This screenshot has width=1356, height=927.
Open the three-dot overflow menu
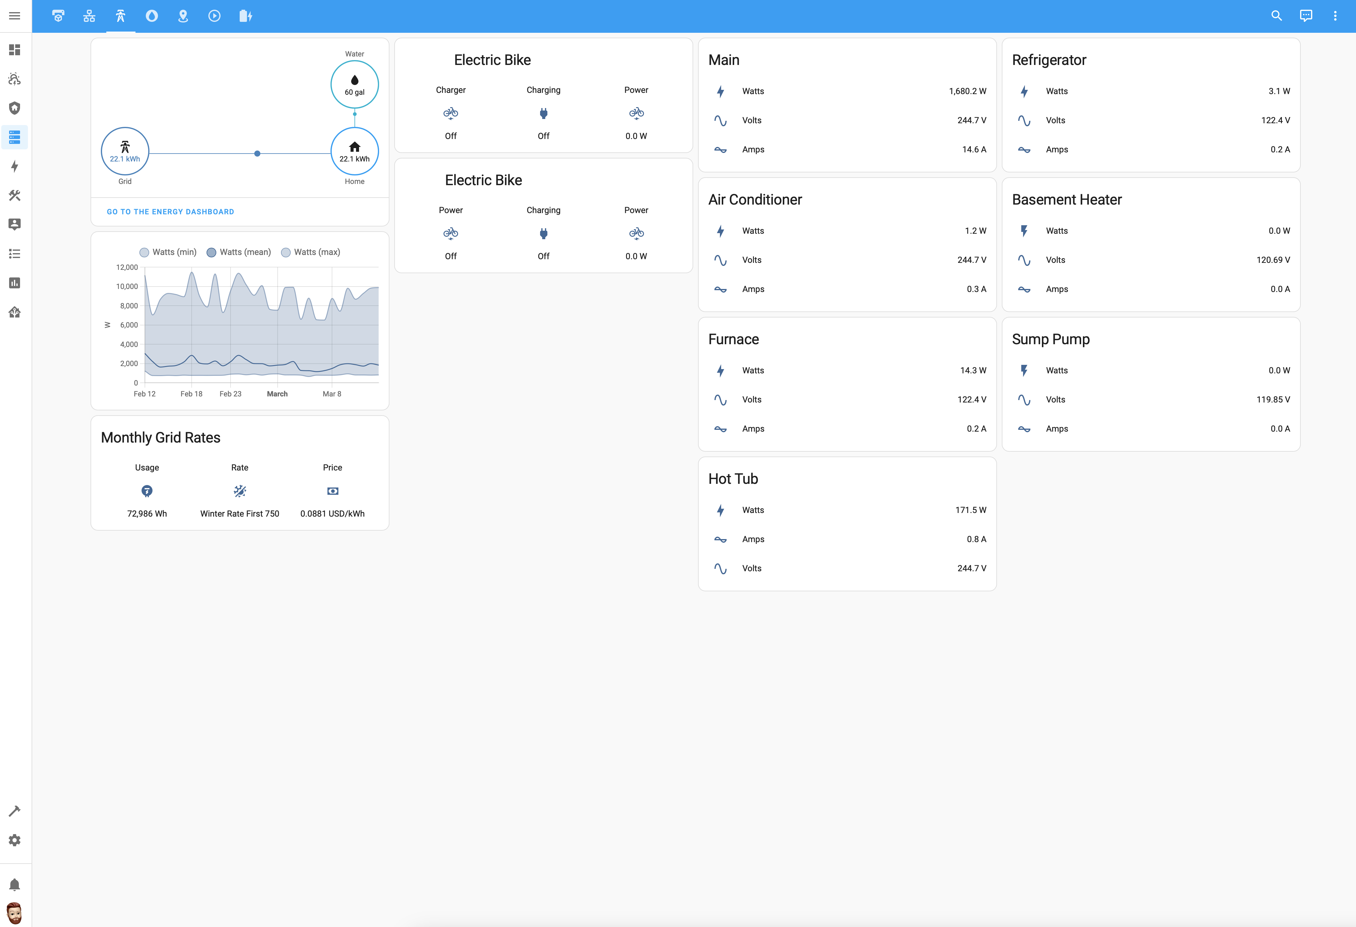coord(1335,16)
